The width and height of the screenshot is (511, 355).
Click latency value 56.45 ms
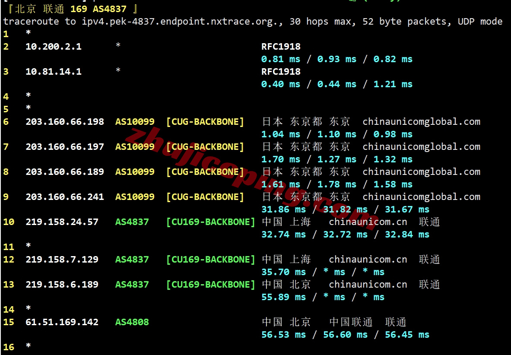(407, 335)
